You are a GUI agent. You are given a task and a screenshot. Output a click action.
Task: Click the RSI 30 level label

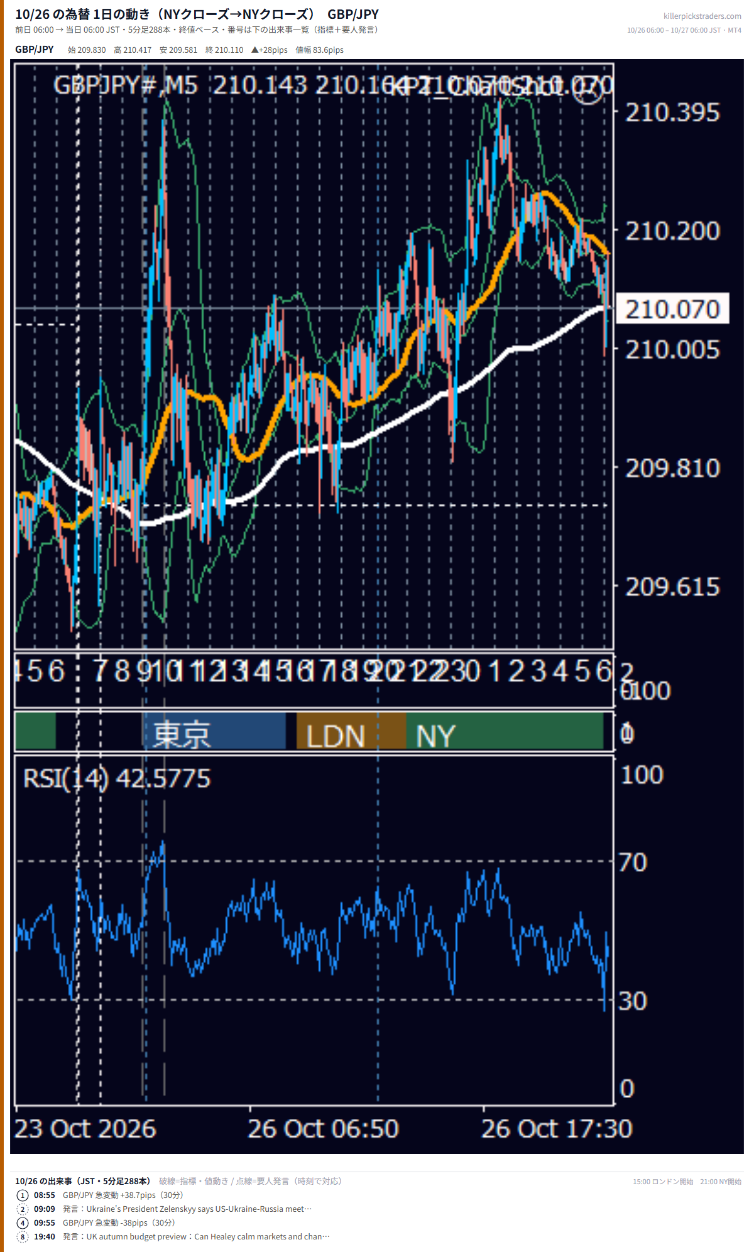pos(632,1001)
